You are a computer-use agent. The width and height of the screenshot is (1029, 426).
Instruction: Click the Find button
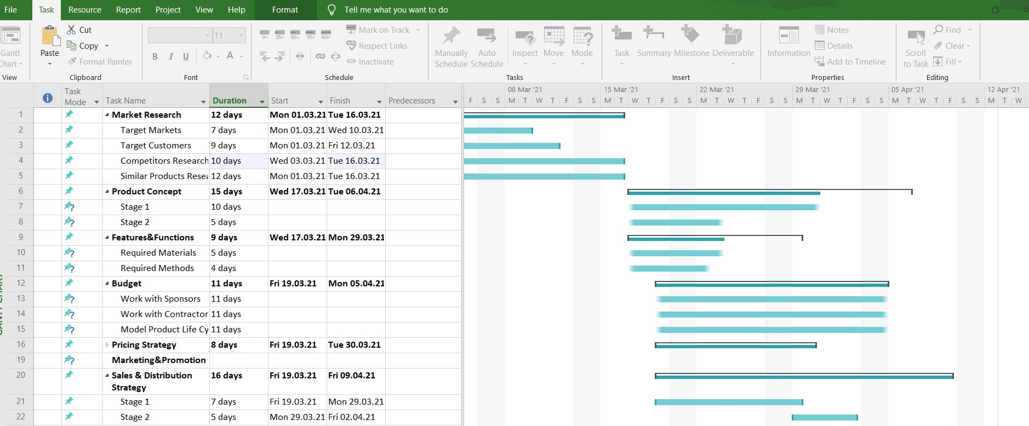coord(948,30)
